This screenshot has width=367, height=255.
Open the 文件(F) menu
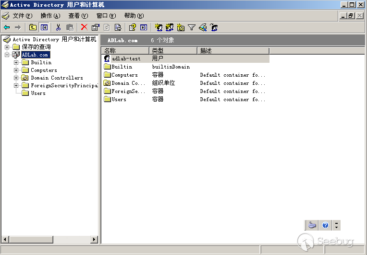click(x=22, y=16)
